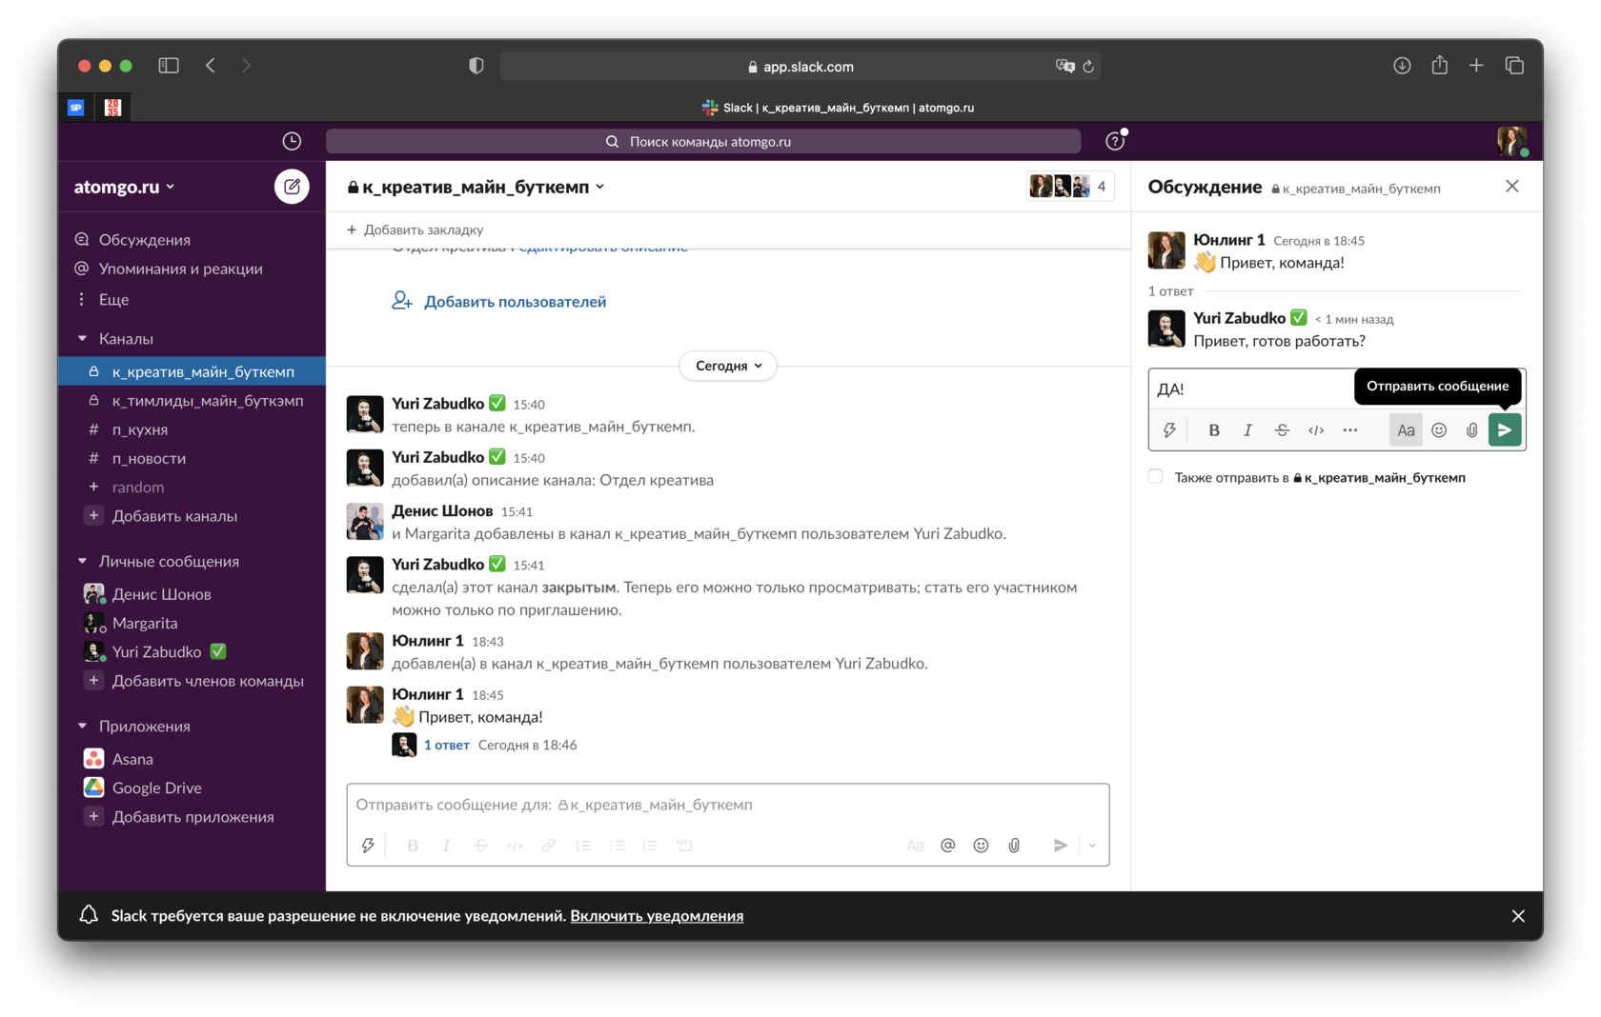Select the п_кухня channel
The image size is (1601, 1017).
tap(192, 429)
